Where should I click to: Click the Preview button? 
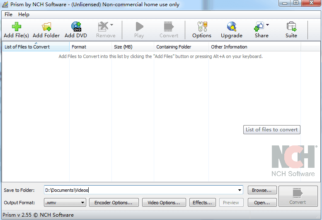pyautogui.click(x=231, y=203)
